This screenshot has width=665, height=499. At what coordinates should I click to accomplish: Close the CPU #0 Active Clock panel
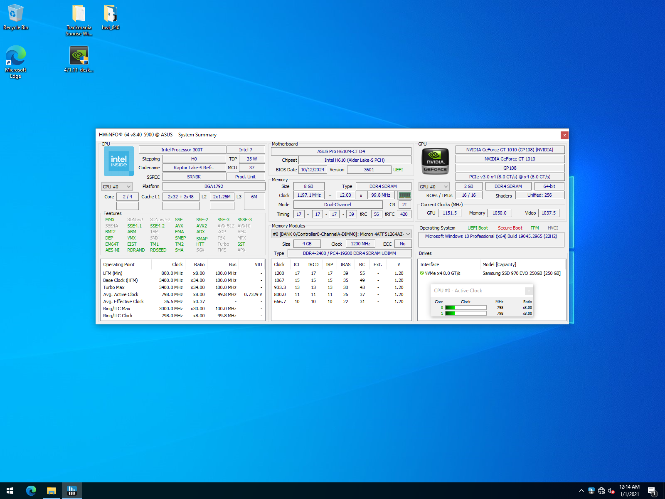[528, 291]
